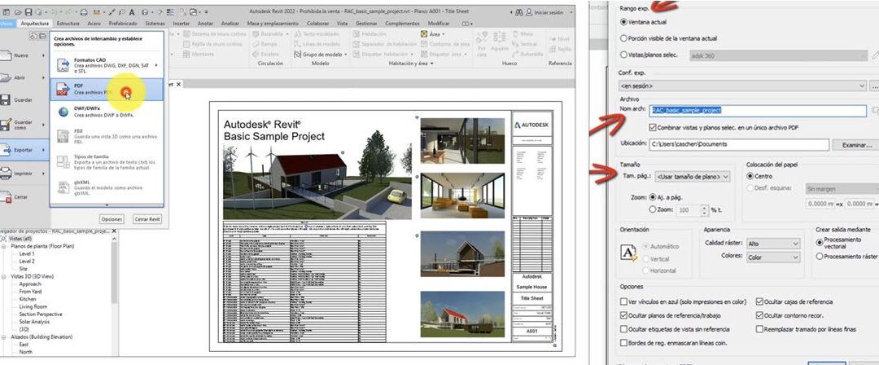Click the recent documents icon in application menu

point(33,36)
